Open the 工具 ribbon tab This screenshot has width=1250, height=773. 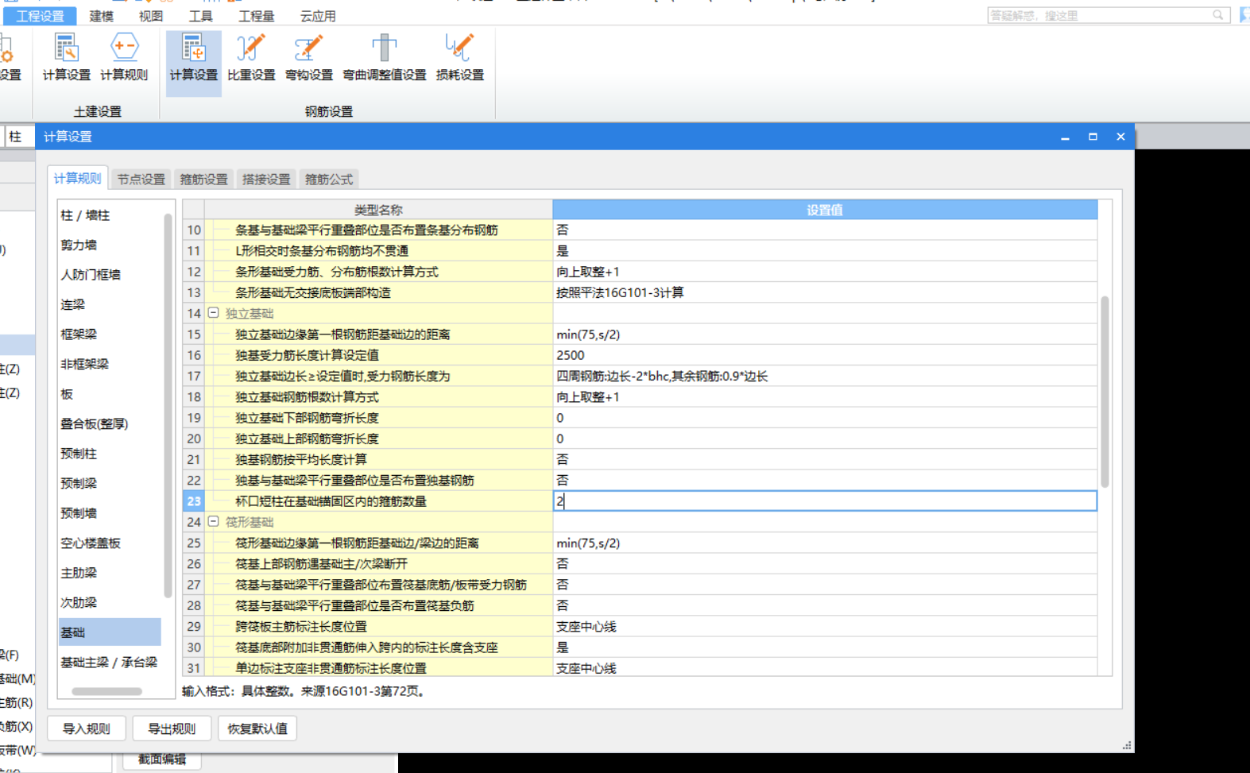200,16
